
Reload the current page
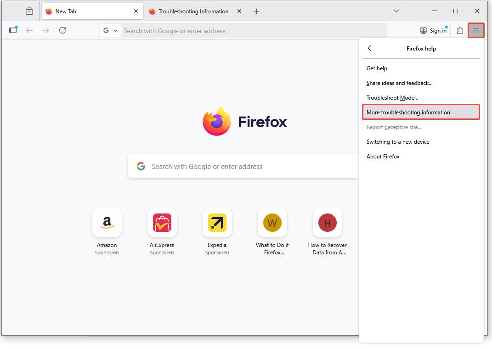(x=62, y=30)
